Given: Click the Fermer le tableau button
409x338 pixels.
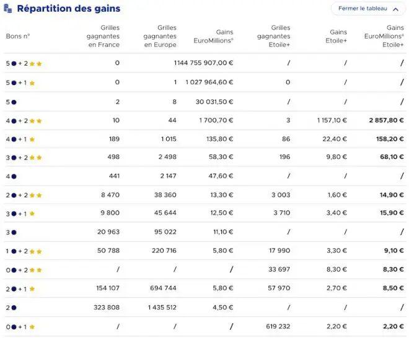Looking at the screenshot, I should [368, 9].
